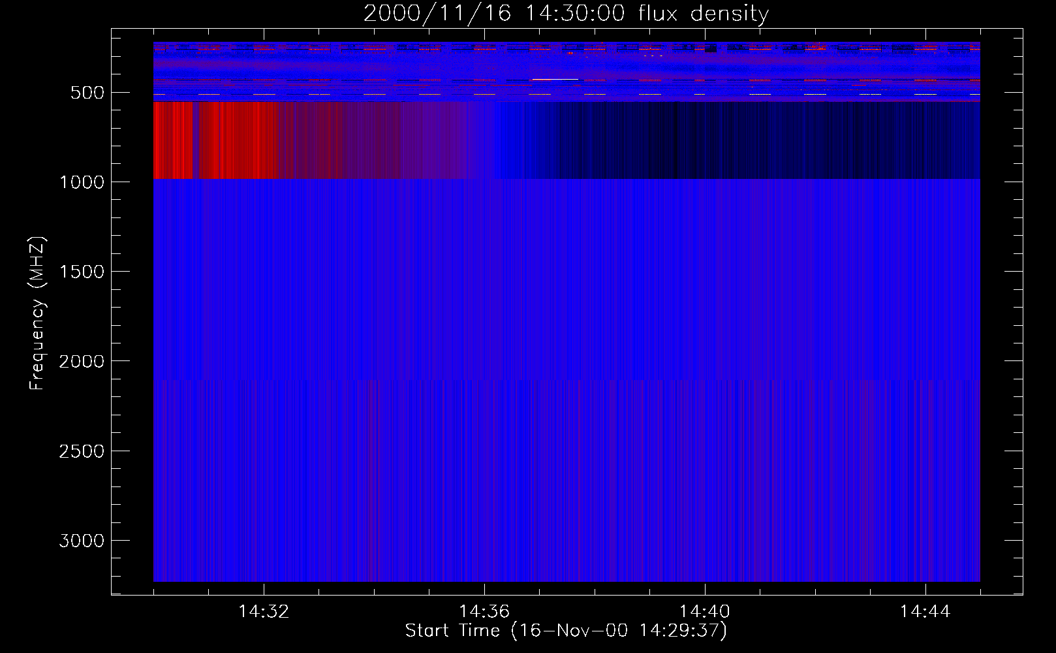This screenshot has width=1056, height=653.
Task: Click the plot title '2000/11/16 14:30:00 flux density'
Action: [x=566, y=13]
